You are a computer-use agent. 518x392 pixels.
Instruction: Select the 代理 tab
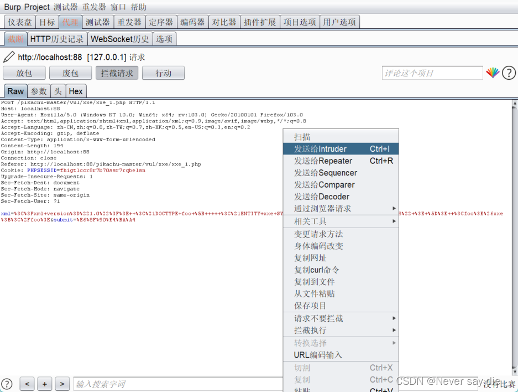click(70, 22)
